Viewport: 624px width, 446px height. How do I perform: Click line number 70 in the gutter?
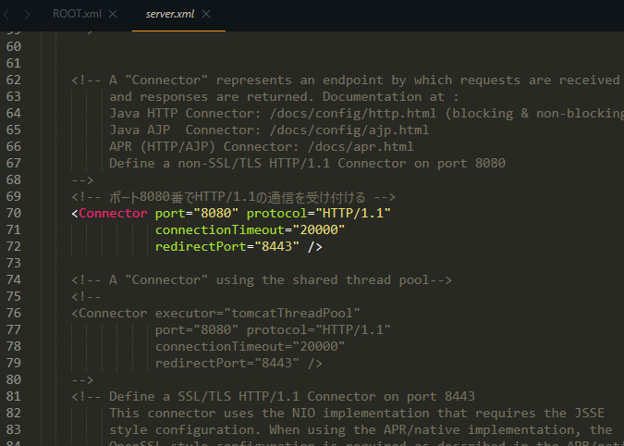14,213
